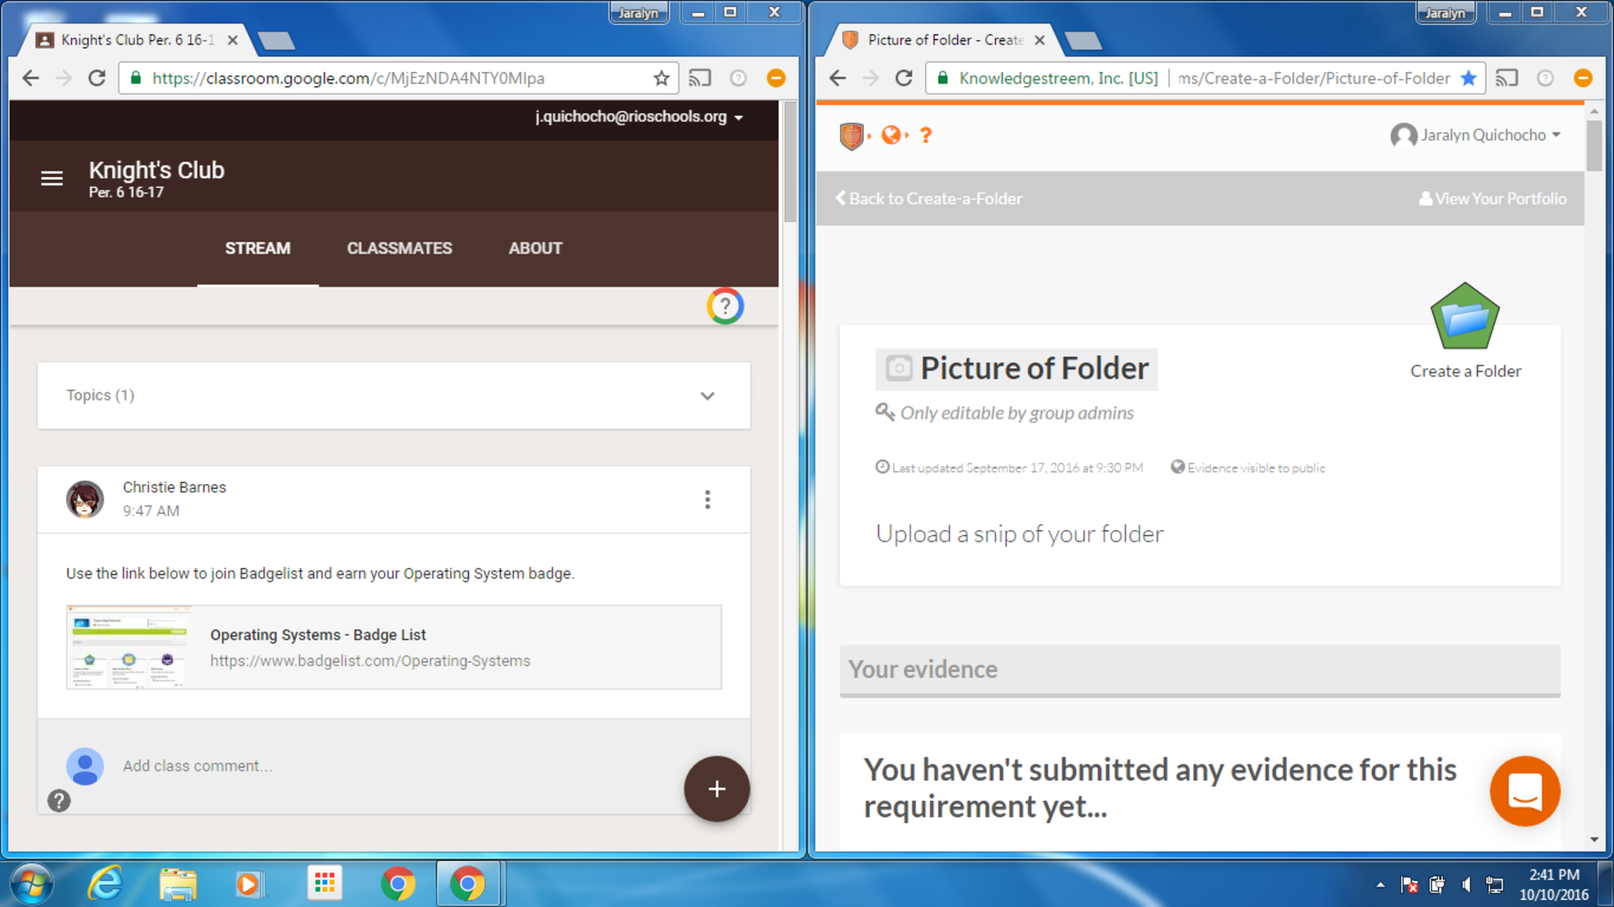1614x907 pixels.
Task: Open the Classroom hamburger menu
Action: (52, 179)
